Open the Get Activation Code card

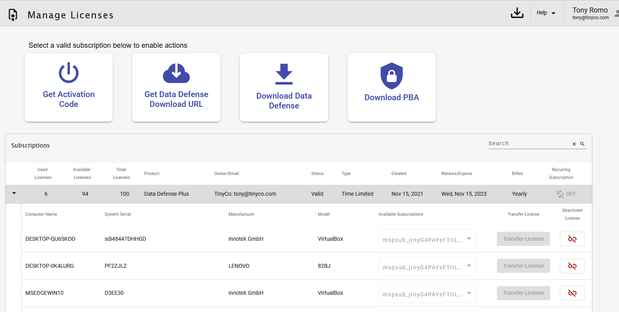pyautogui.click(x=69, y=87)
